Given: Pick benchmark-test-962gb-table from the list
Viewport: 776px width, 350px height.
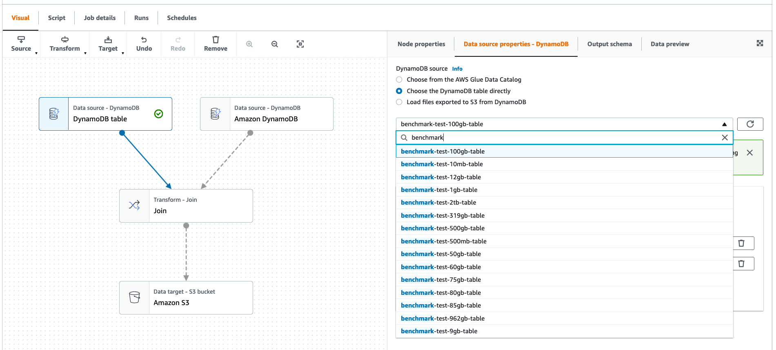Looking at the screenshot, I should pos(565,319).
